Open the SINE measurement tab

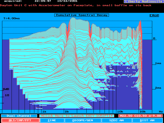[x=52, y=120]
